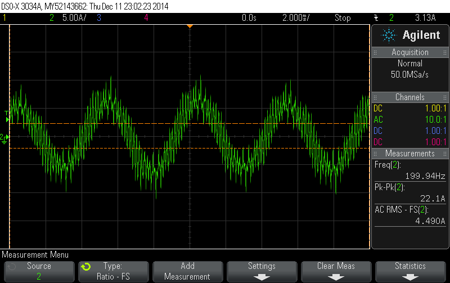Expand the Statistics softkey submenu
The image size is (450, 283).
click(410, 271)
